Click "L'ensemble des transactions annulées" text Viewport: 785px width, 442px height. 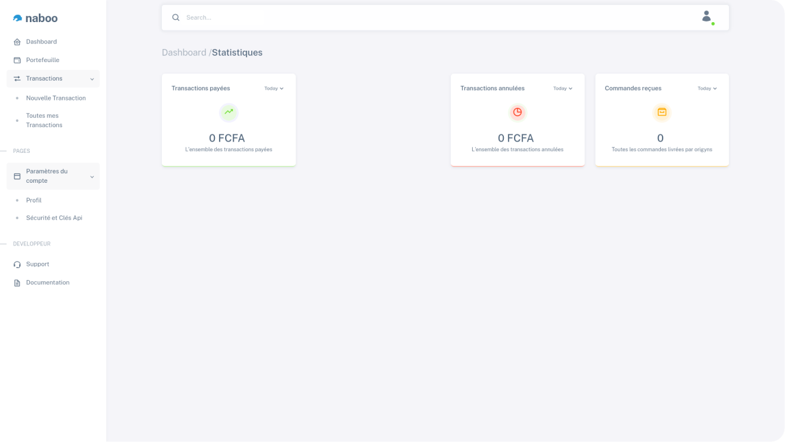tap(518, 149)
